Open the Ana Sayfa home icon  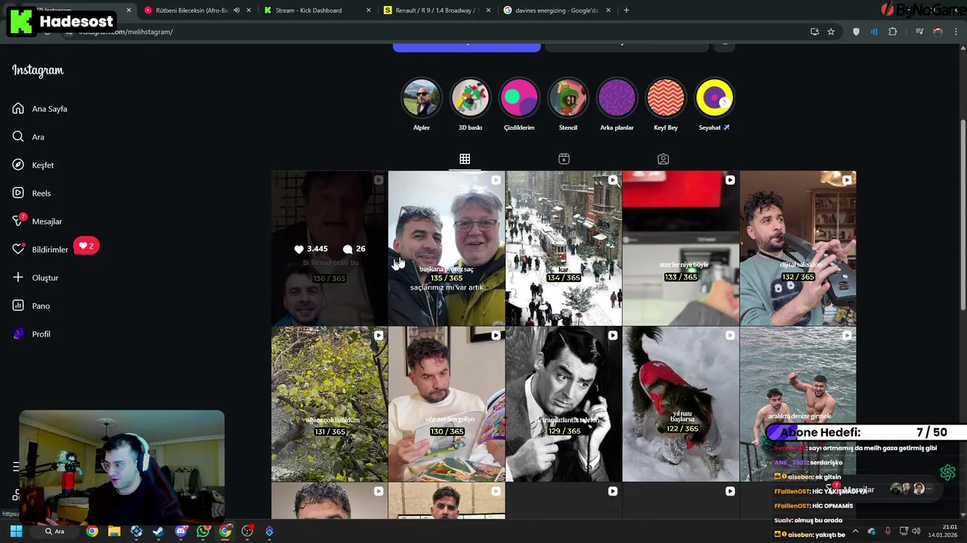(18, 109)
